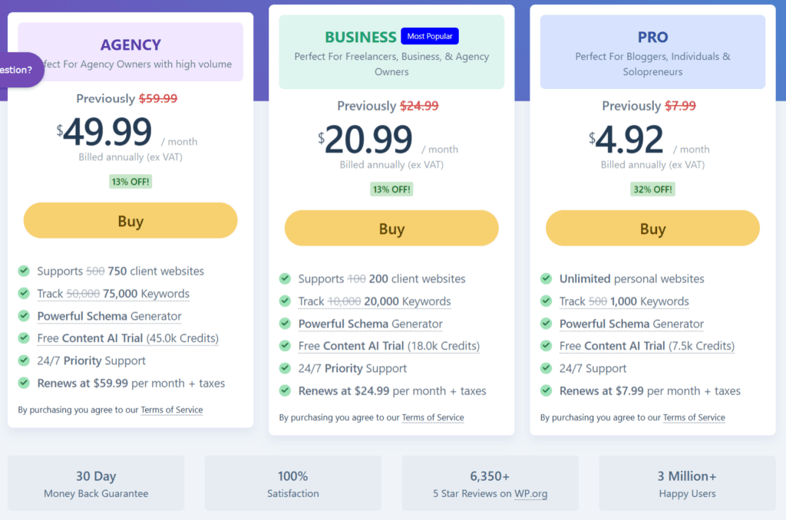This screenshot has height=520, width=786.
Task: Open the Terms of Service link under Business
Action: [433, 417]
